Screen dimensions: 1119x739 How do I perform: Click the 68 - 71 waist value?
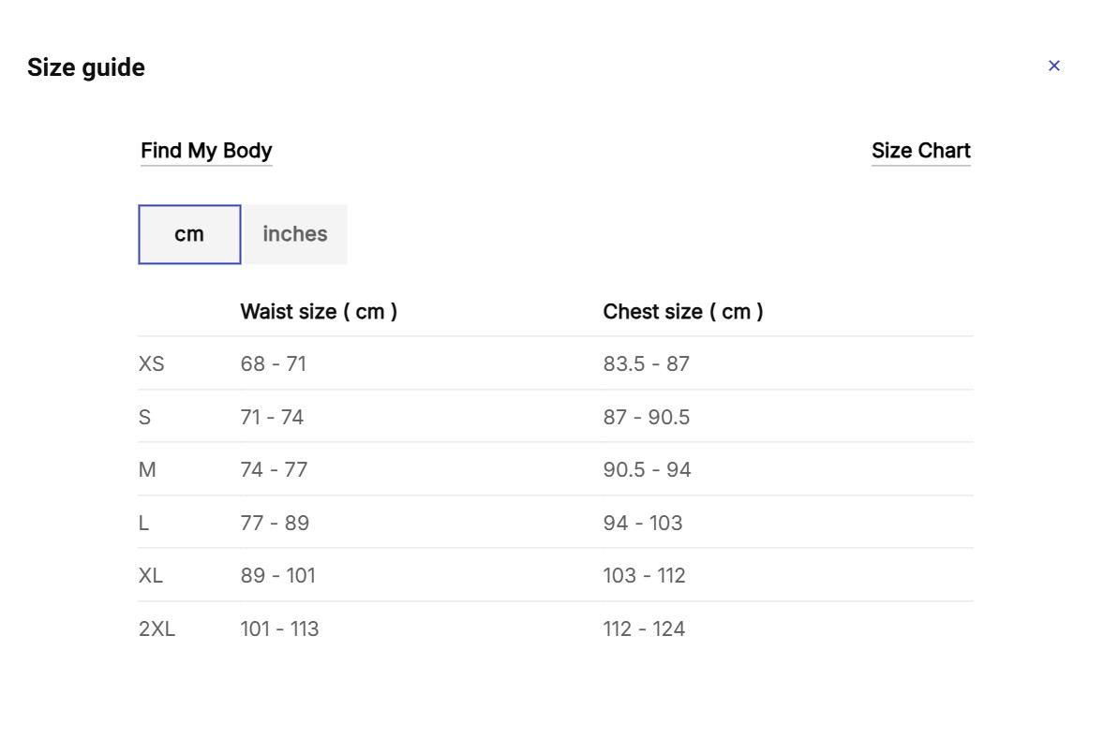[274, 363]
